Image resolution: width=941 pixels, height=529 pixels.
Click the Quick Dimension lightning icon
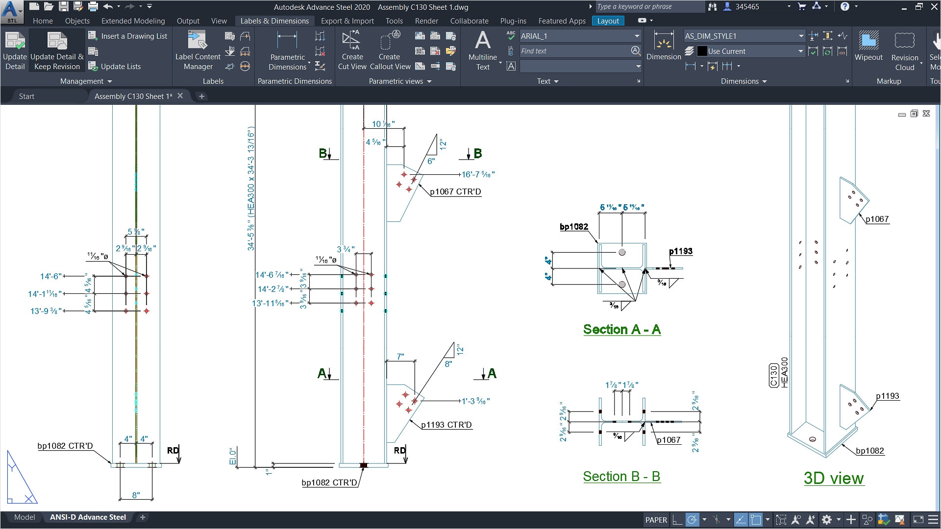point(713,66)
